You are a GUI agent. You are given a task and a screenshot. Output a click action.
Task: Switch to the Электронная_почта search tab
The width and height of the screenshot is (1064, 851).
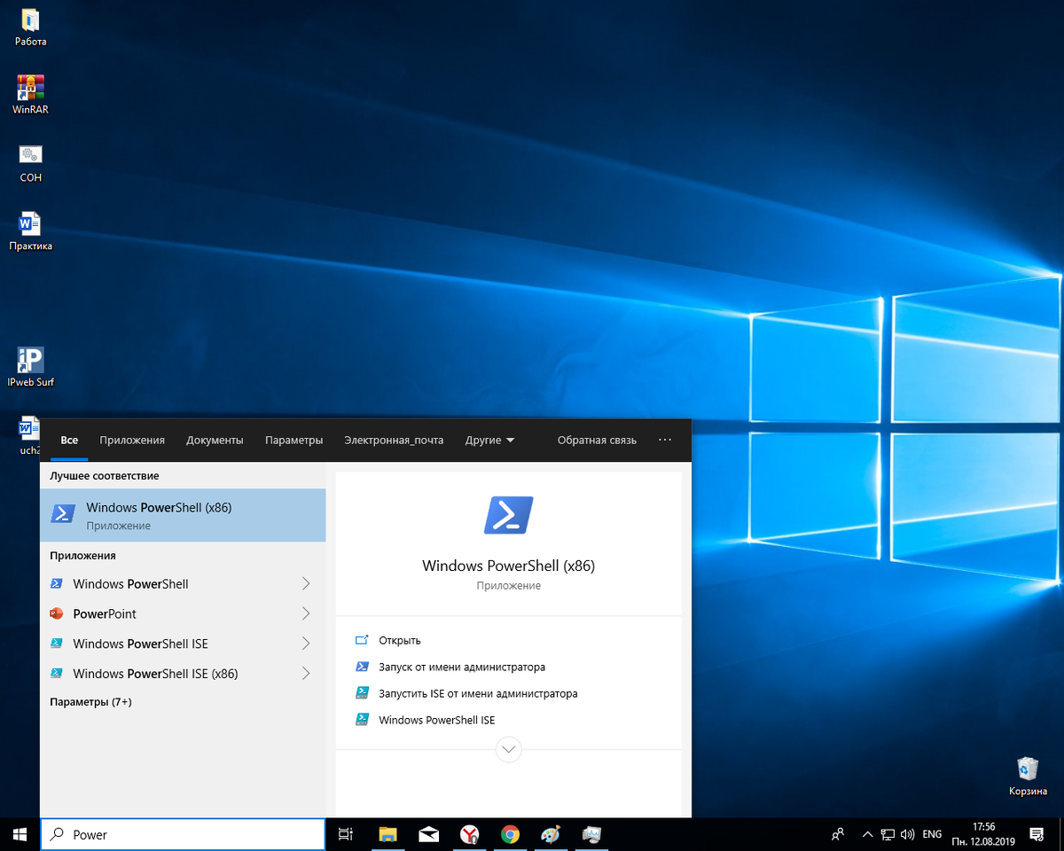point(394,441)
